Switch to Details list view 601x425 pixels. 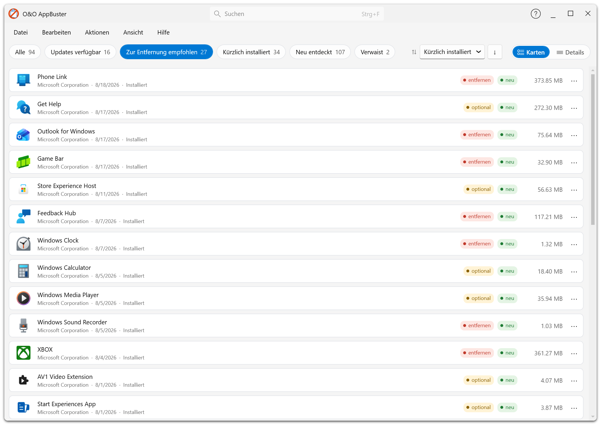click(570, 52)
